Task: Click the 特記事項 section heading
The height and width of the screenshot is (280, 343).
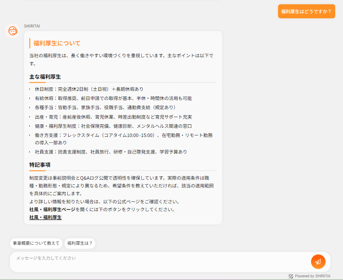Action: coord(39,165)
